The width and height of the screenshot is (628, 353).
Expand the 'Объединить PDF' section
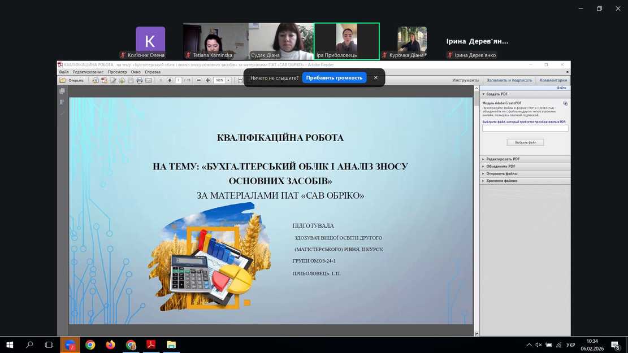pyautogui.click(x=500, y=167)
